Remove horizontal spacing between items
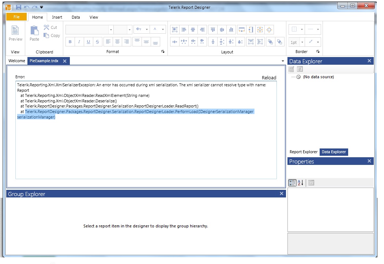The width and height of the screenshot is (384, 264). pos(202,42)
